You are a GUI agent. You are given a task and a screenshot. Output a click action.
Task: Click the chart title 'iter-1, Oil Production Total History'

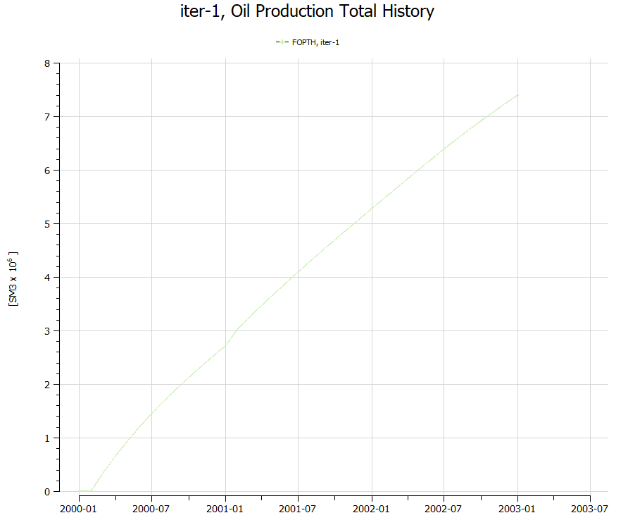pyautogui.click(x=307, y=11)
